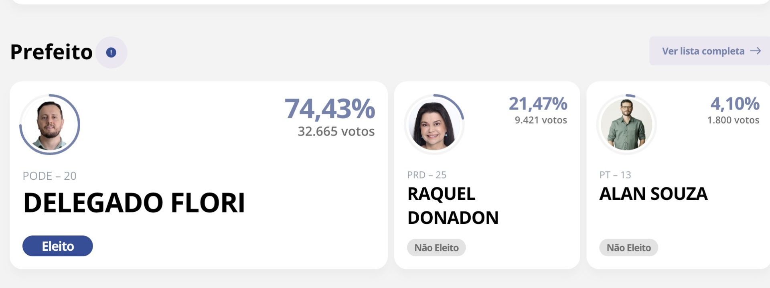Click Alan Souza's Não Eleito badge

[628, 247]
